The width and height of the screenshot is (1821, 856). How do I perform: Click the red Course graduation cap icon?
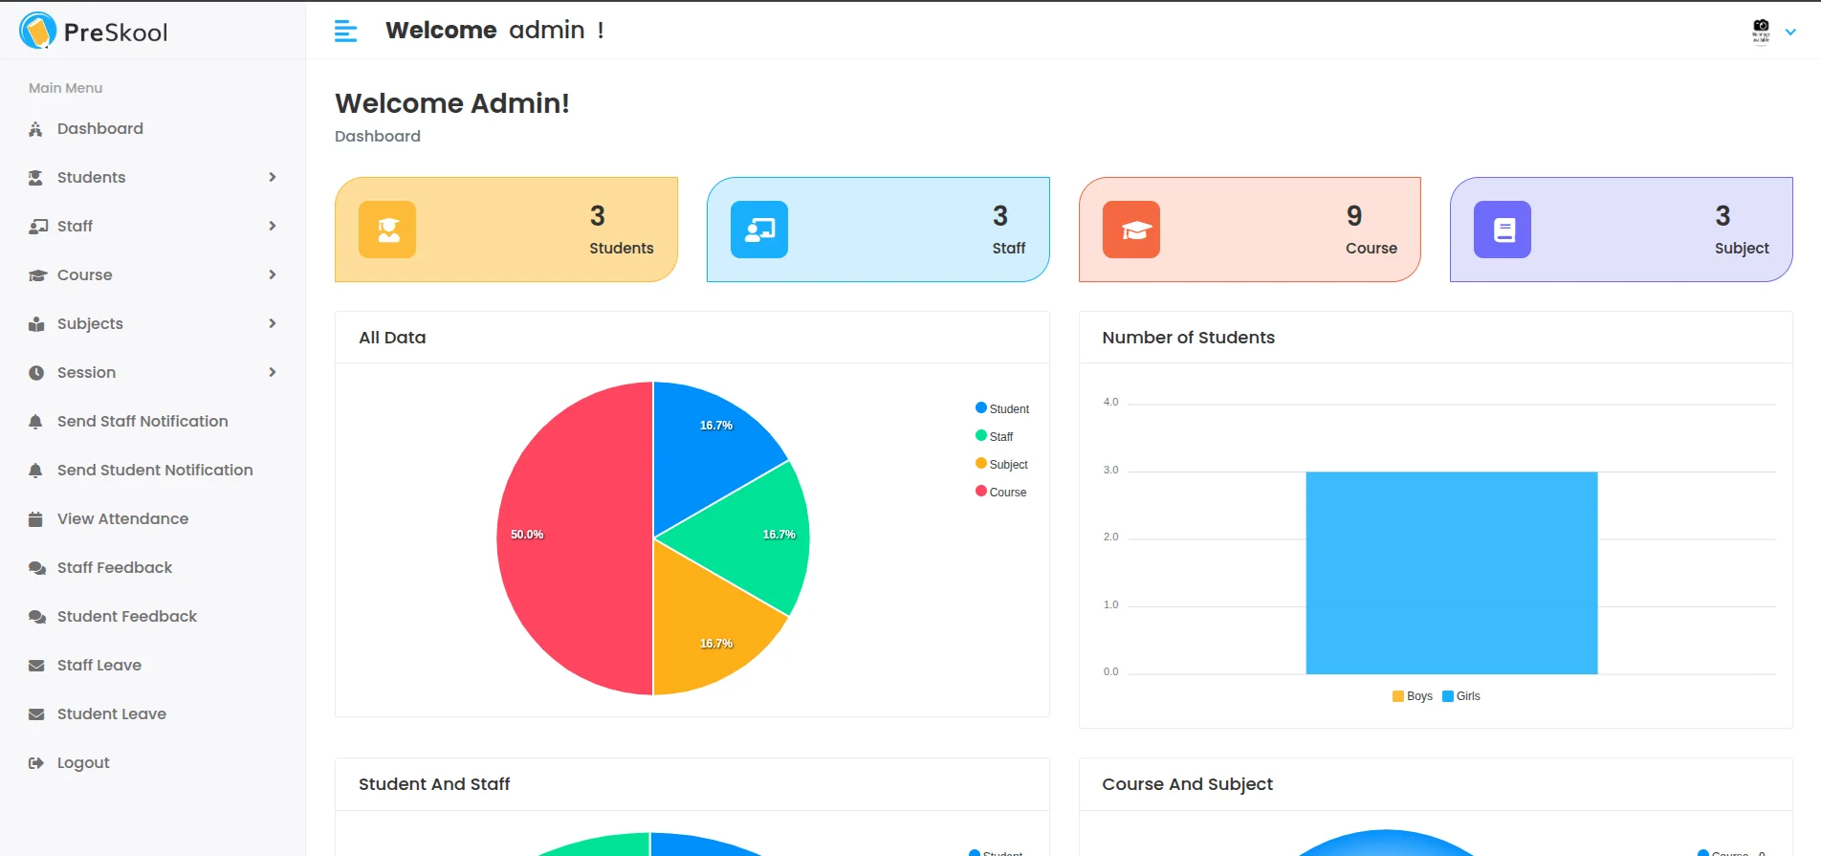1131,230
